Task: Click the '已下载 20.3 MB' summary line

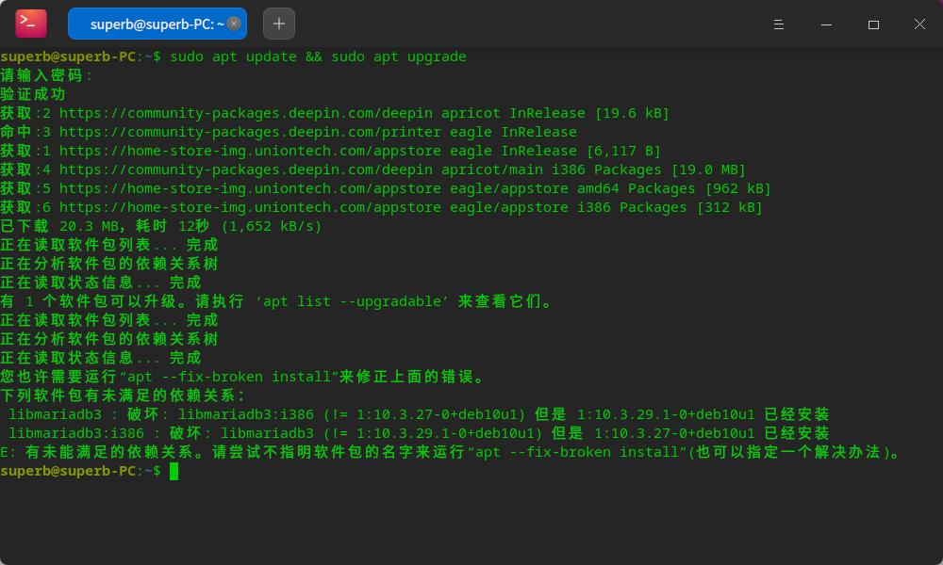Action: click(x=161, y=226)
